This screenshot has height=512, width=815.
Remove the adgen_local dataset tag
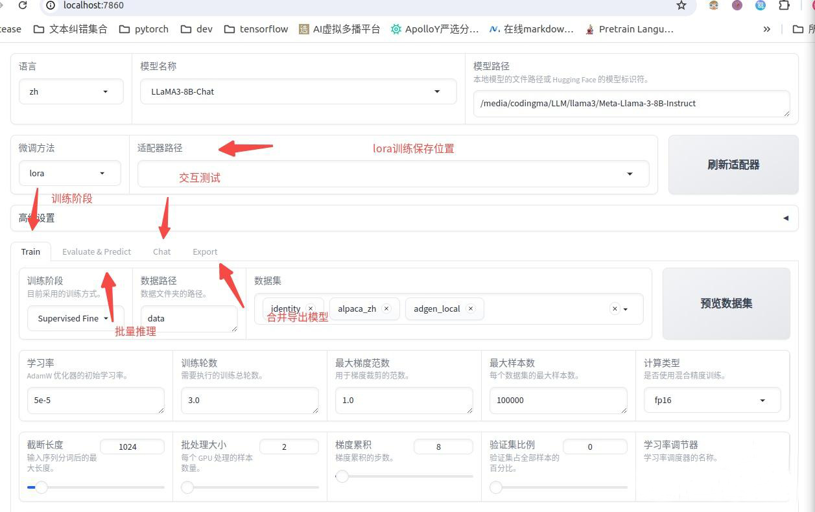(x=470, y=308)
